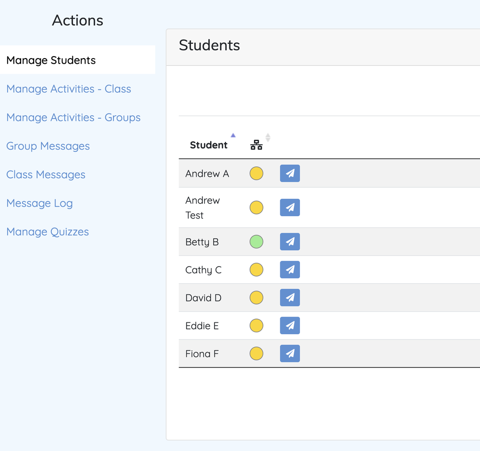Click paper plane icon for Andrew Test
The image size is (480, 451).
pyautogui.click(x=289, y=207)
